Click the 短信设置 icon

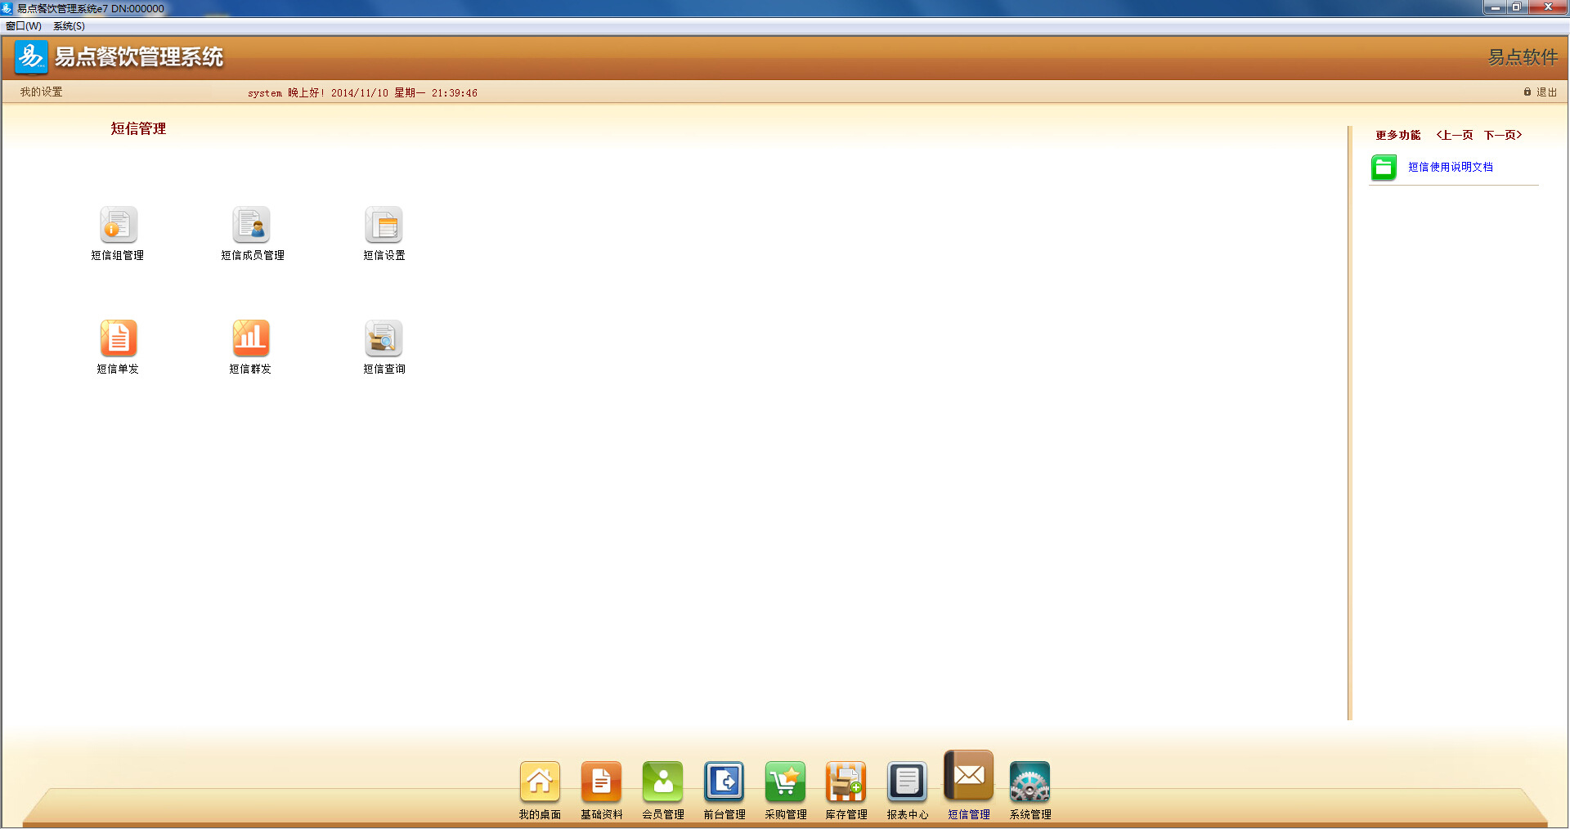tap(384, 225)
